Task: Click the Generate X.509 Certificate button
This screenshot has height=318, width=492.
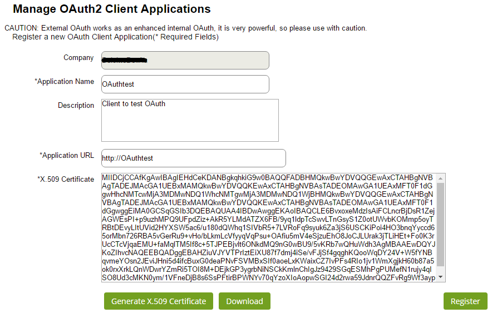Action: (x=159, y=301)
